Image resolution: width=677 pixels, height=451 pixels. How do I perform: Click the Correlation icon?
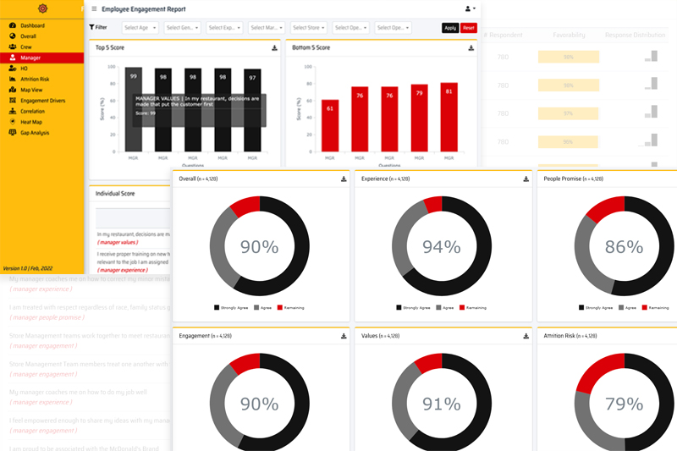point(13,111)
